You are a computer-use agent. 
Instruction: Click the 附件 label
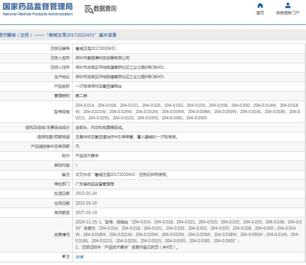(x=66, y=155)
